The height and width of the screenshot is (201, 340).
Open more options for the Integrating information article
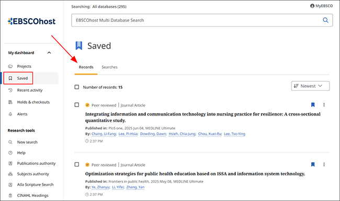(x=324, y=105)
